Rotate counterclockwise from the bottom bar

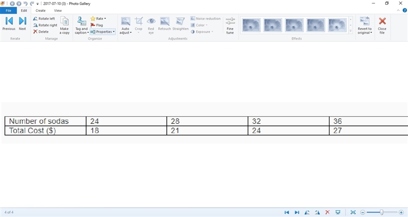307,212
